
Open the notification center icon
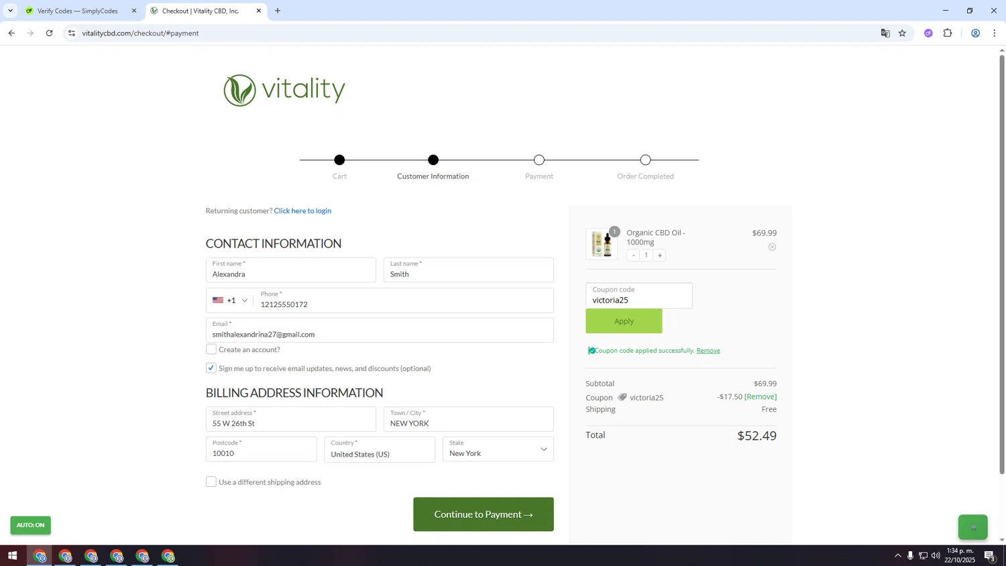(989, 555)
